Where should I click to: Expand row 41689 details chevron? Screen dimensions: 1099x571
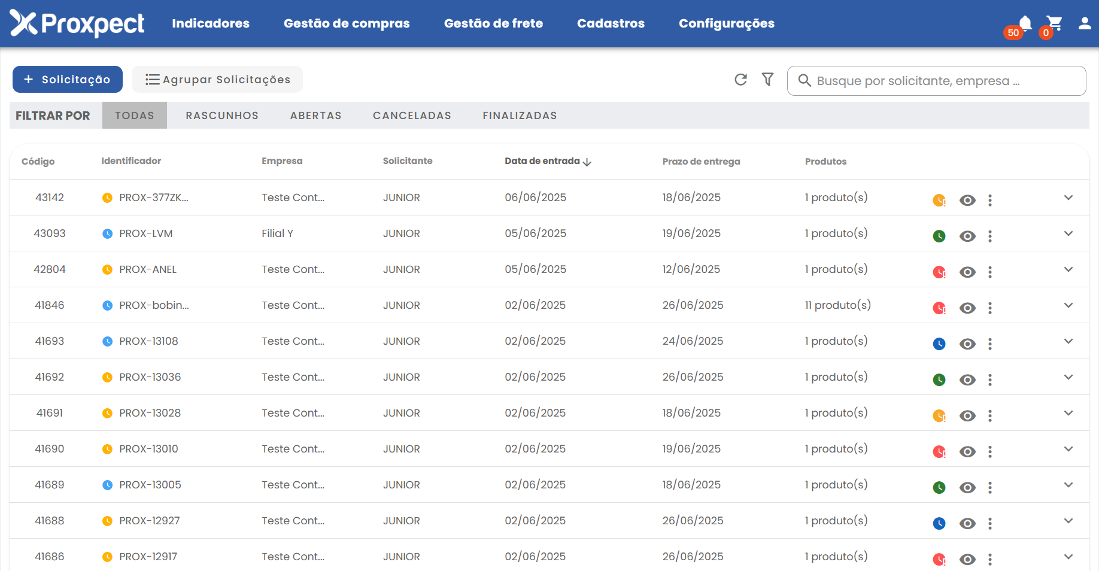pos(1068,485)
